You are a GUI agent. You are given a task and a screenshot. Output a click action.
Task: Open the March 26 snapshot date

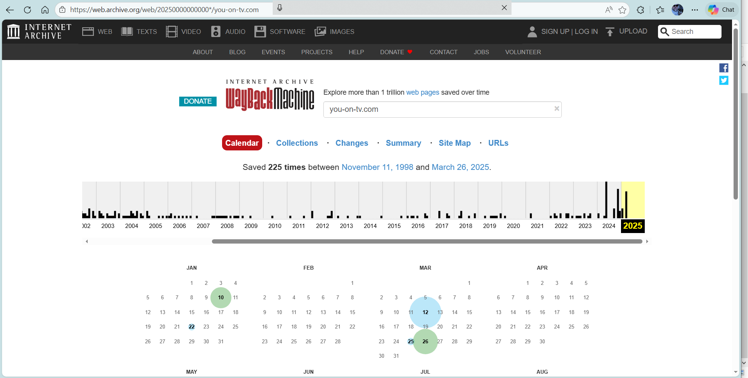point(425,341)
